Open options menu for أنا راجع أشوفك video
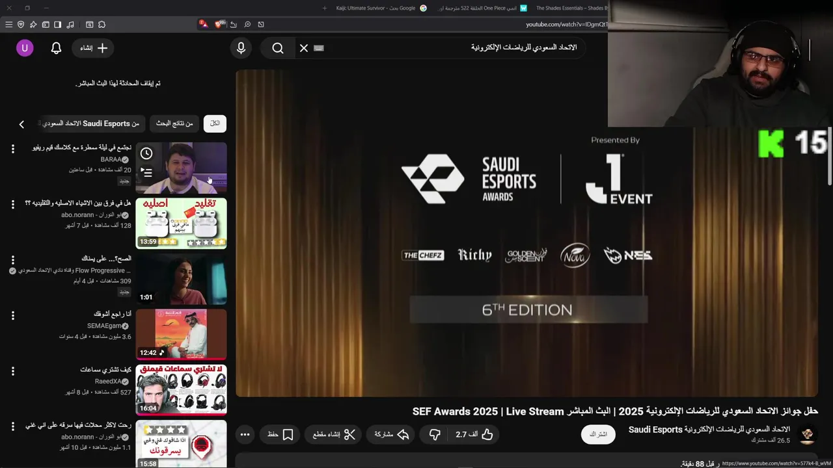 (x=12, y=316)
